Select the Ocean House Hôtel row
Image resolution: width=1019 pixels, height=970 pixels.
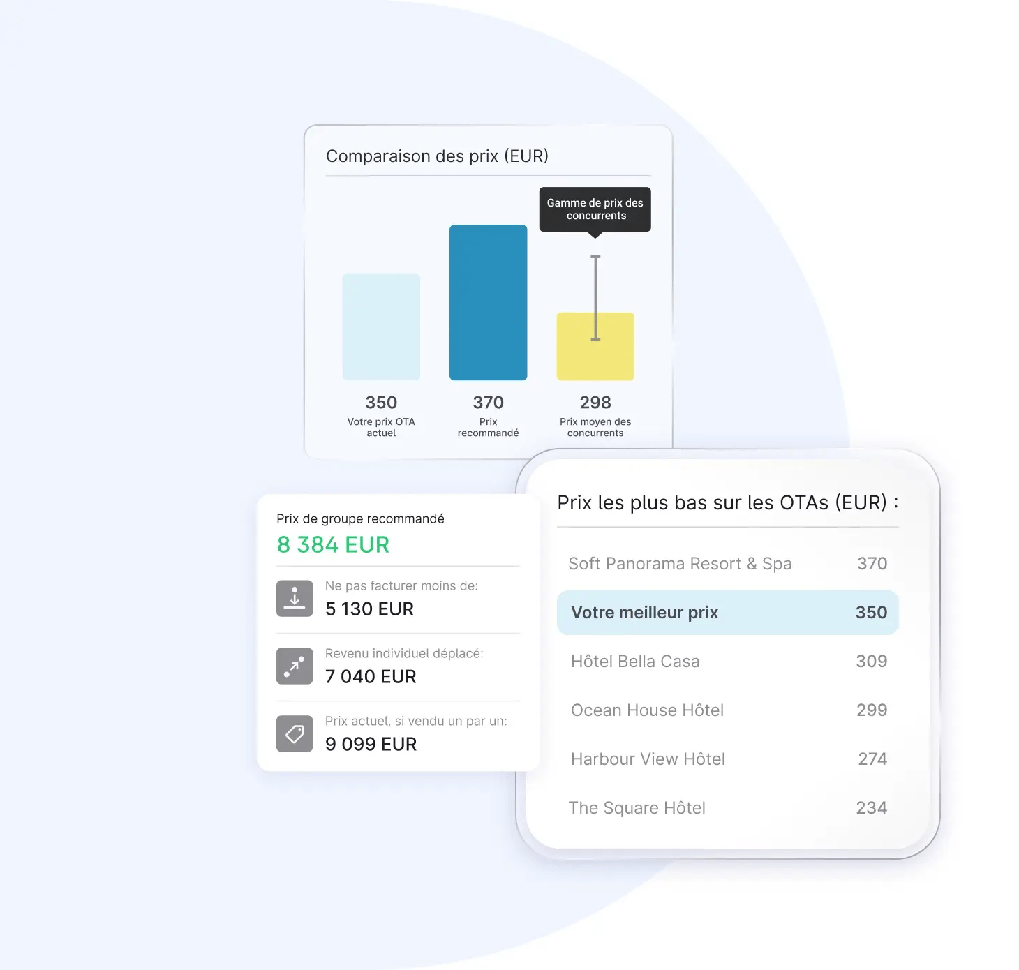pos(727,710)
